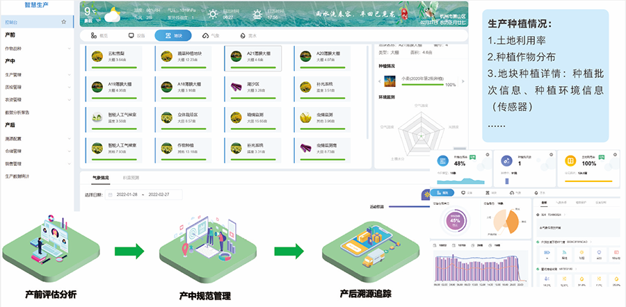Click the sunset icon in weather banner
The width and height of the screenshot is (626, 307).
[258, 15]
